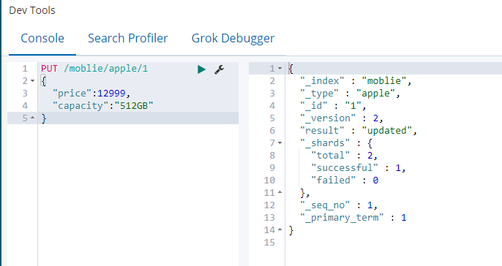Screen dimensions: 502x266
Task: Click line number 15 in response gutter
Action: point(269,243)
